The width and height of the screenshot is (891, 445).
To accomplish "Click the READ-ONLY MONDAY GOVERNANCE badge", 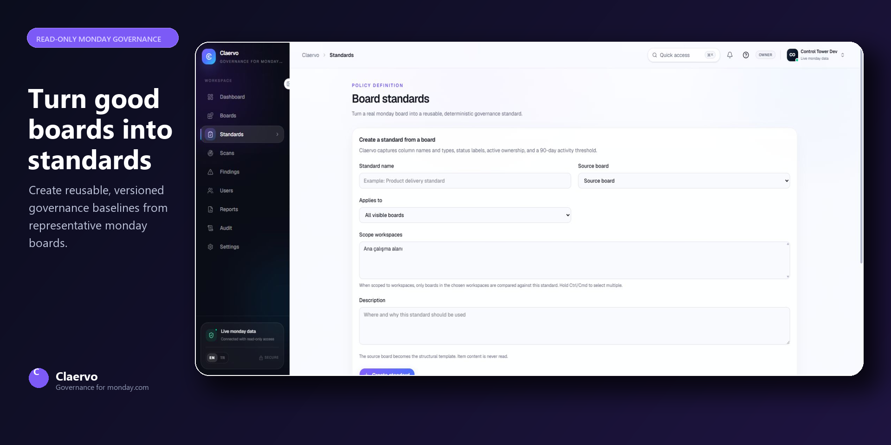I will (x=103, y=38).
